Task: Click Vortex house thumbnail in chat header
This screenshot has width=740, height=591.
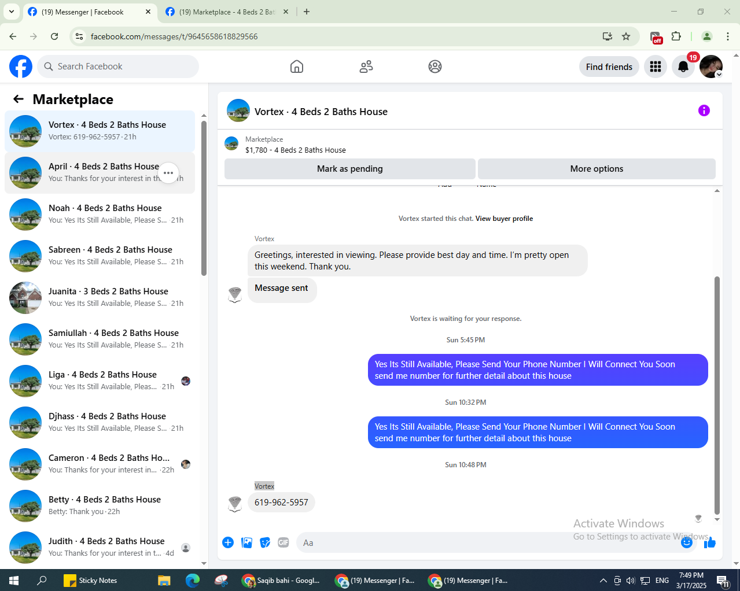Action: click(x=238, y=110)
